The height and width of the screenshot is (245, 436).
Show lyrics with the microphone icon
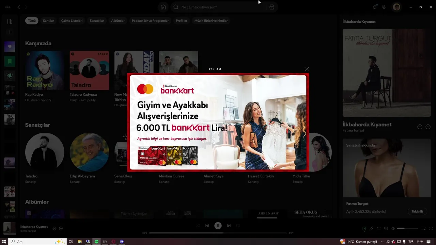point(372,229)
